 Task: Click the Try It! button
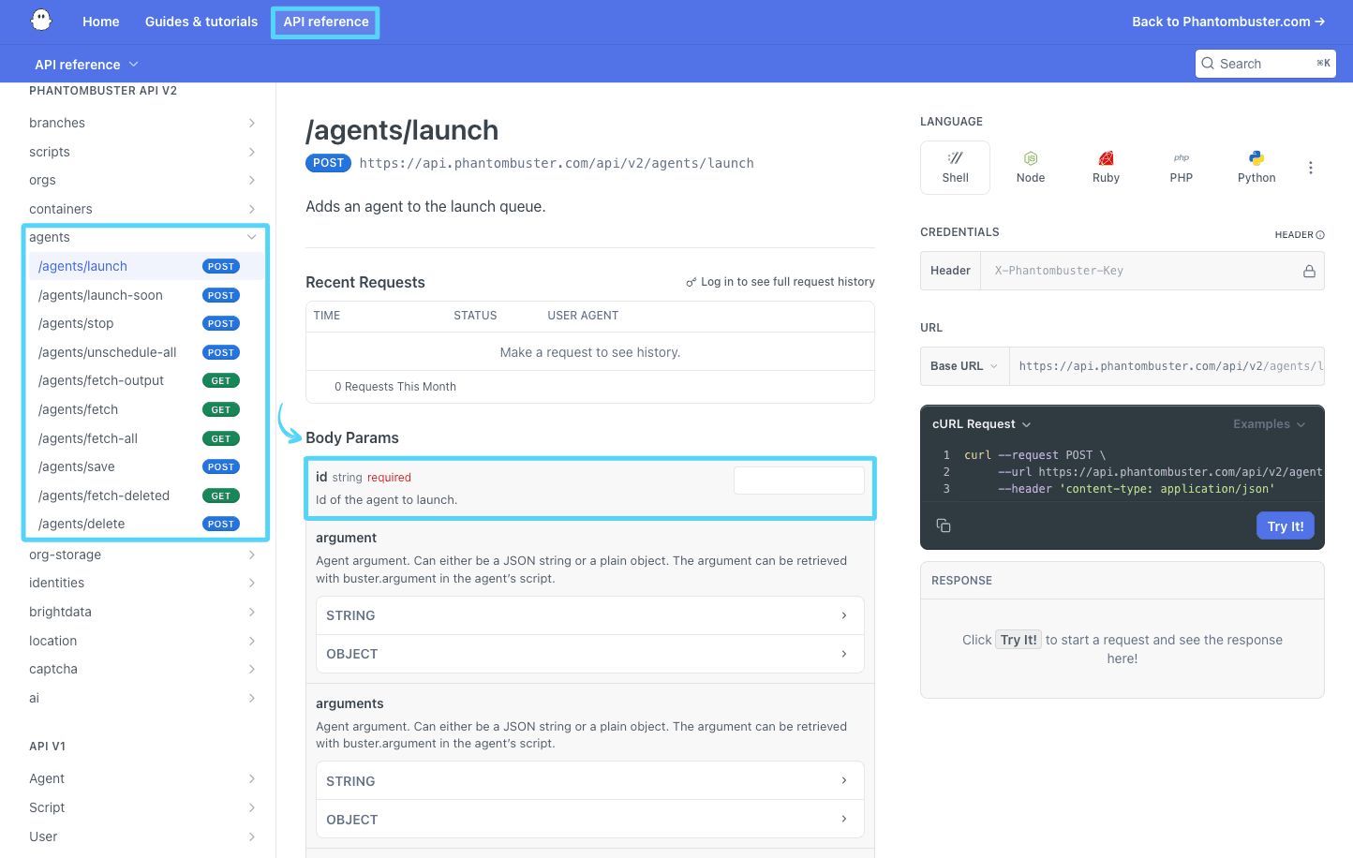[1286, 526]
